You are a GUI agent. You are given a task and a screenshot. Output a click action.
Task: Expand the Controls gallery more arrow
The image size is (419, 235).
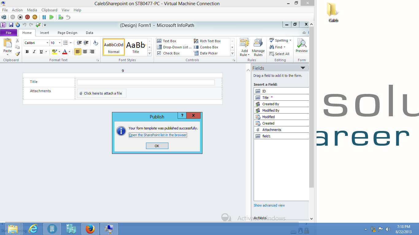pyautogui.click(x=232, y=54)
